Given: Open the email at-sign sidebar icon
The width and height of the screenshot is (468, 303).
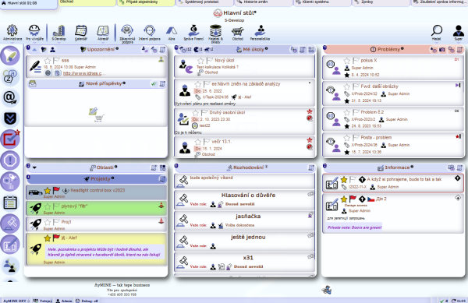Looking at the screenshot, I should tap(10, 97).
